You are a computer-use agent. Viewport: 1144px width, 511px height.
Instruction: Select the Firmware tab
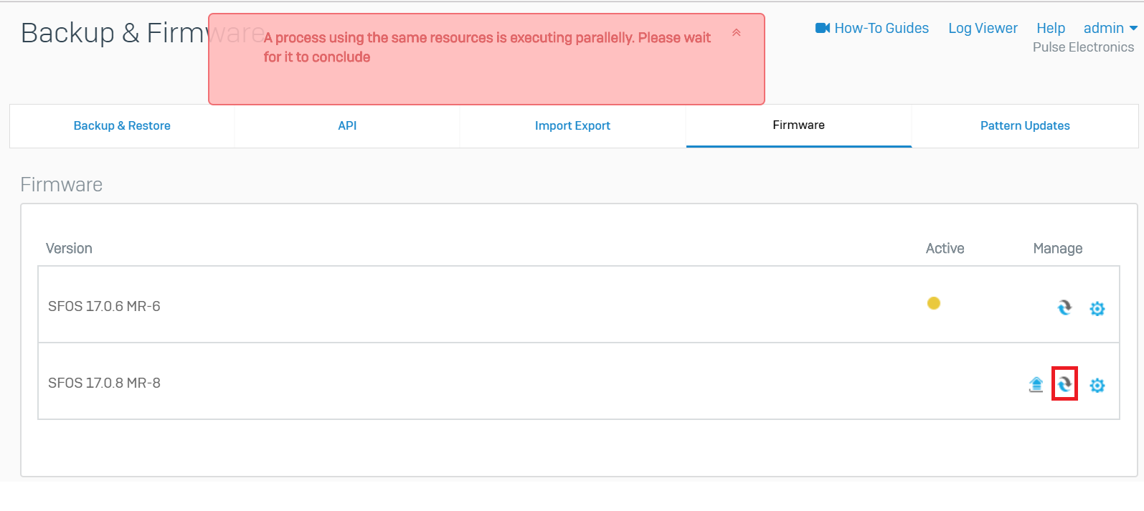click(799, 125)
